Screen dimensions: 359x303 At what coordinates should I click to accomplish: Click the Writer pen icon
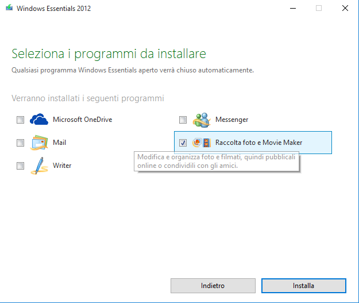click(39, 166)
